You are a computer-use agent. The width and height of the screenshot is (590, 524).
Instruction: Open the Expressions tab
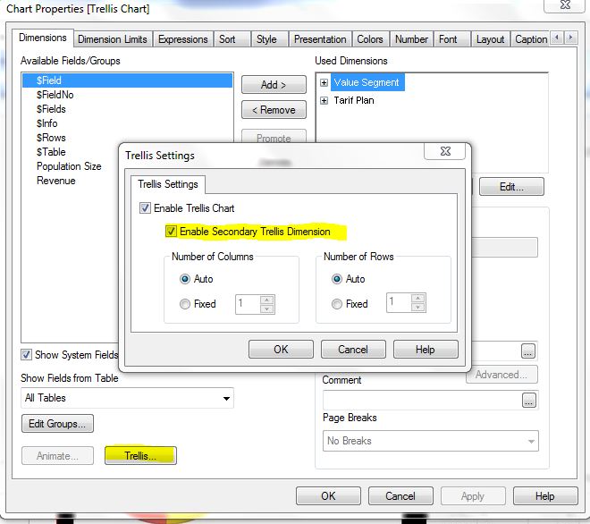click(183, 39)
